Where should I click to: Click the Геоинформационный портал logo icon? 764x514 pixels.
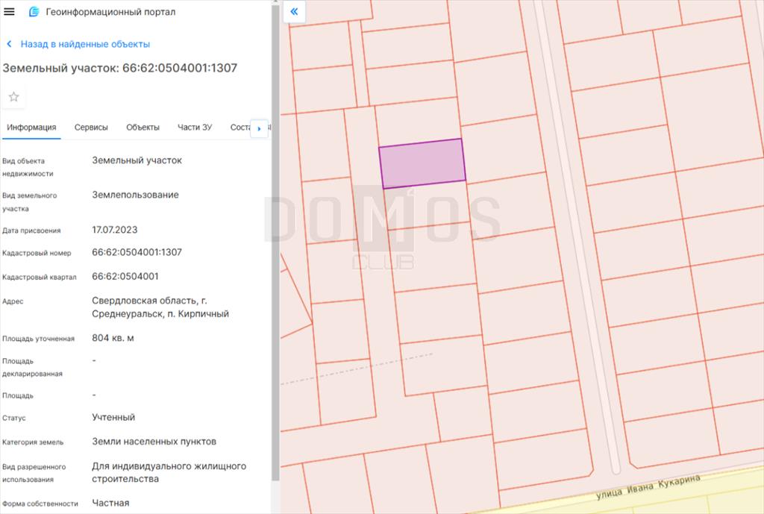pyautogui.click(x=34, y=12)
